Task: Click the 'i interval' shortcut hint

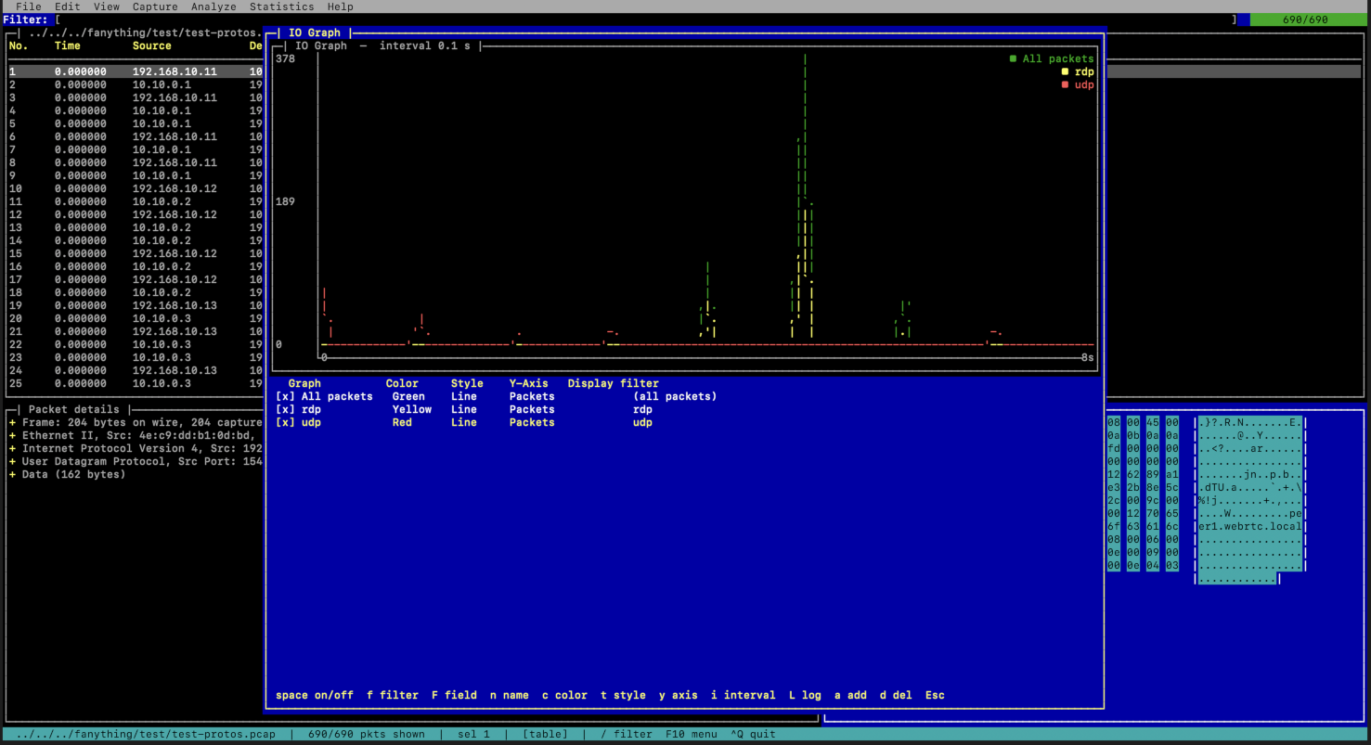Action: point(743,695)
